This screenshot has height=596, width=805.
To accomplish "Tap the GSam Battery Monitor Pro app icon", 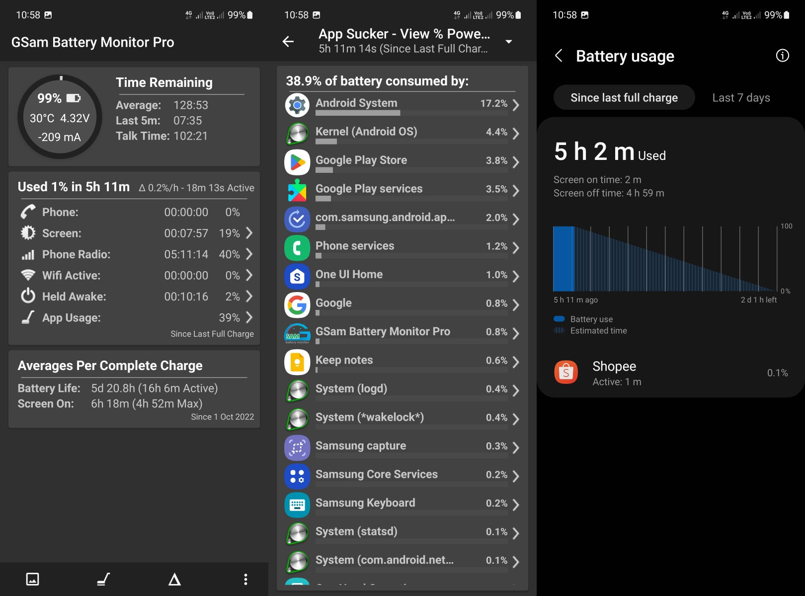I will click(297, 333).
